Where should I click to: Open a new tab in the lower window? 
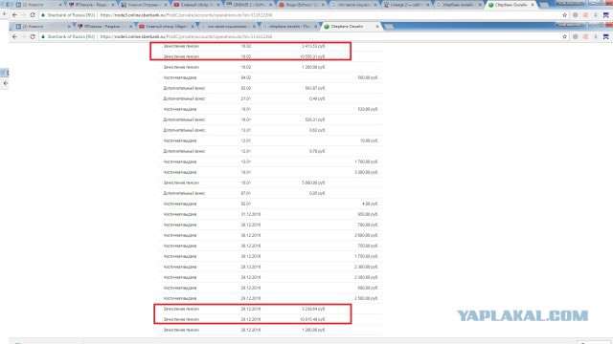389,27
